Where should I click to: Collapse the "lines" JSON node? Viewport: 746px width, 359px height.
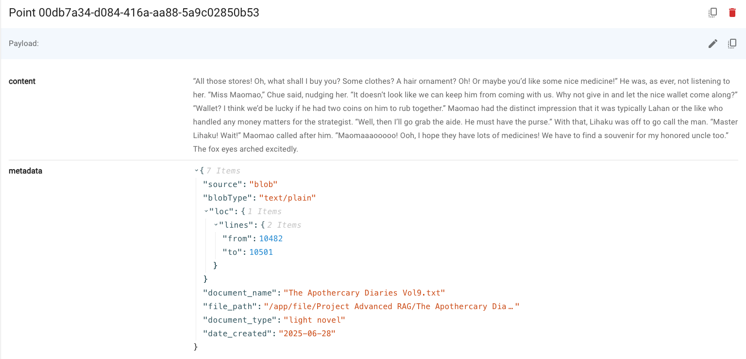coord(216,225)
